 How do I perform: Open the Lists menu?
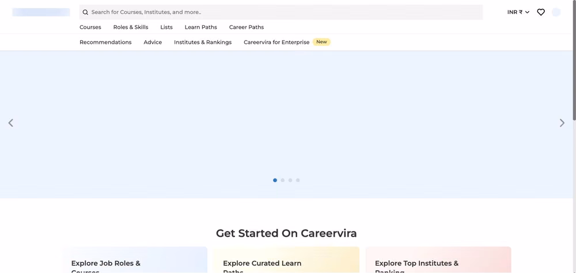point(166,27)
